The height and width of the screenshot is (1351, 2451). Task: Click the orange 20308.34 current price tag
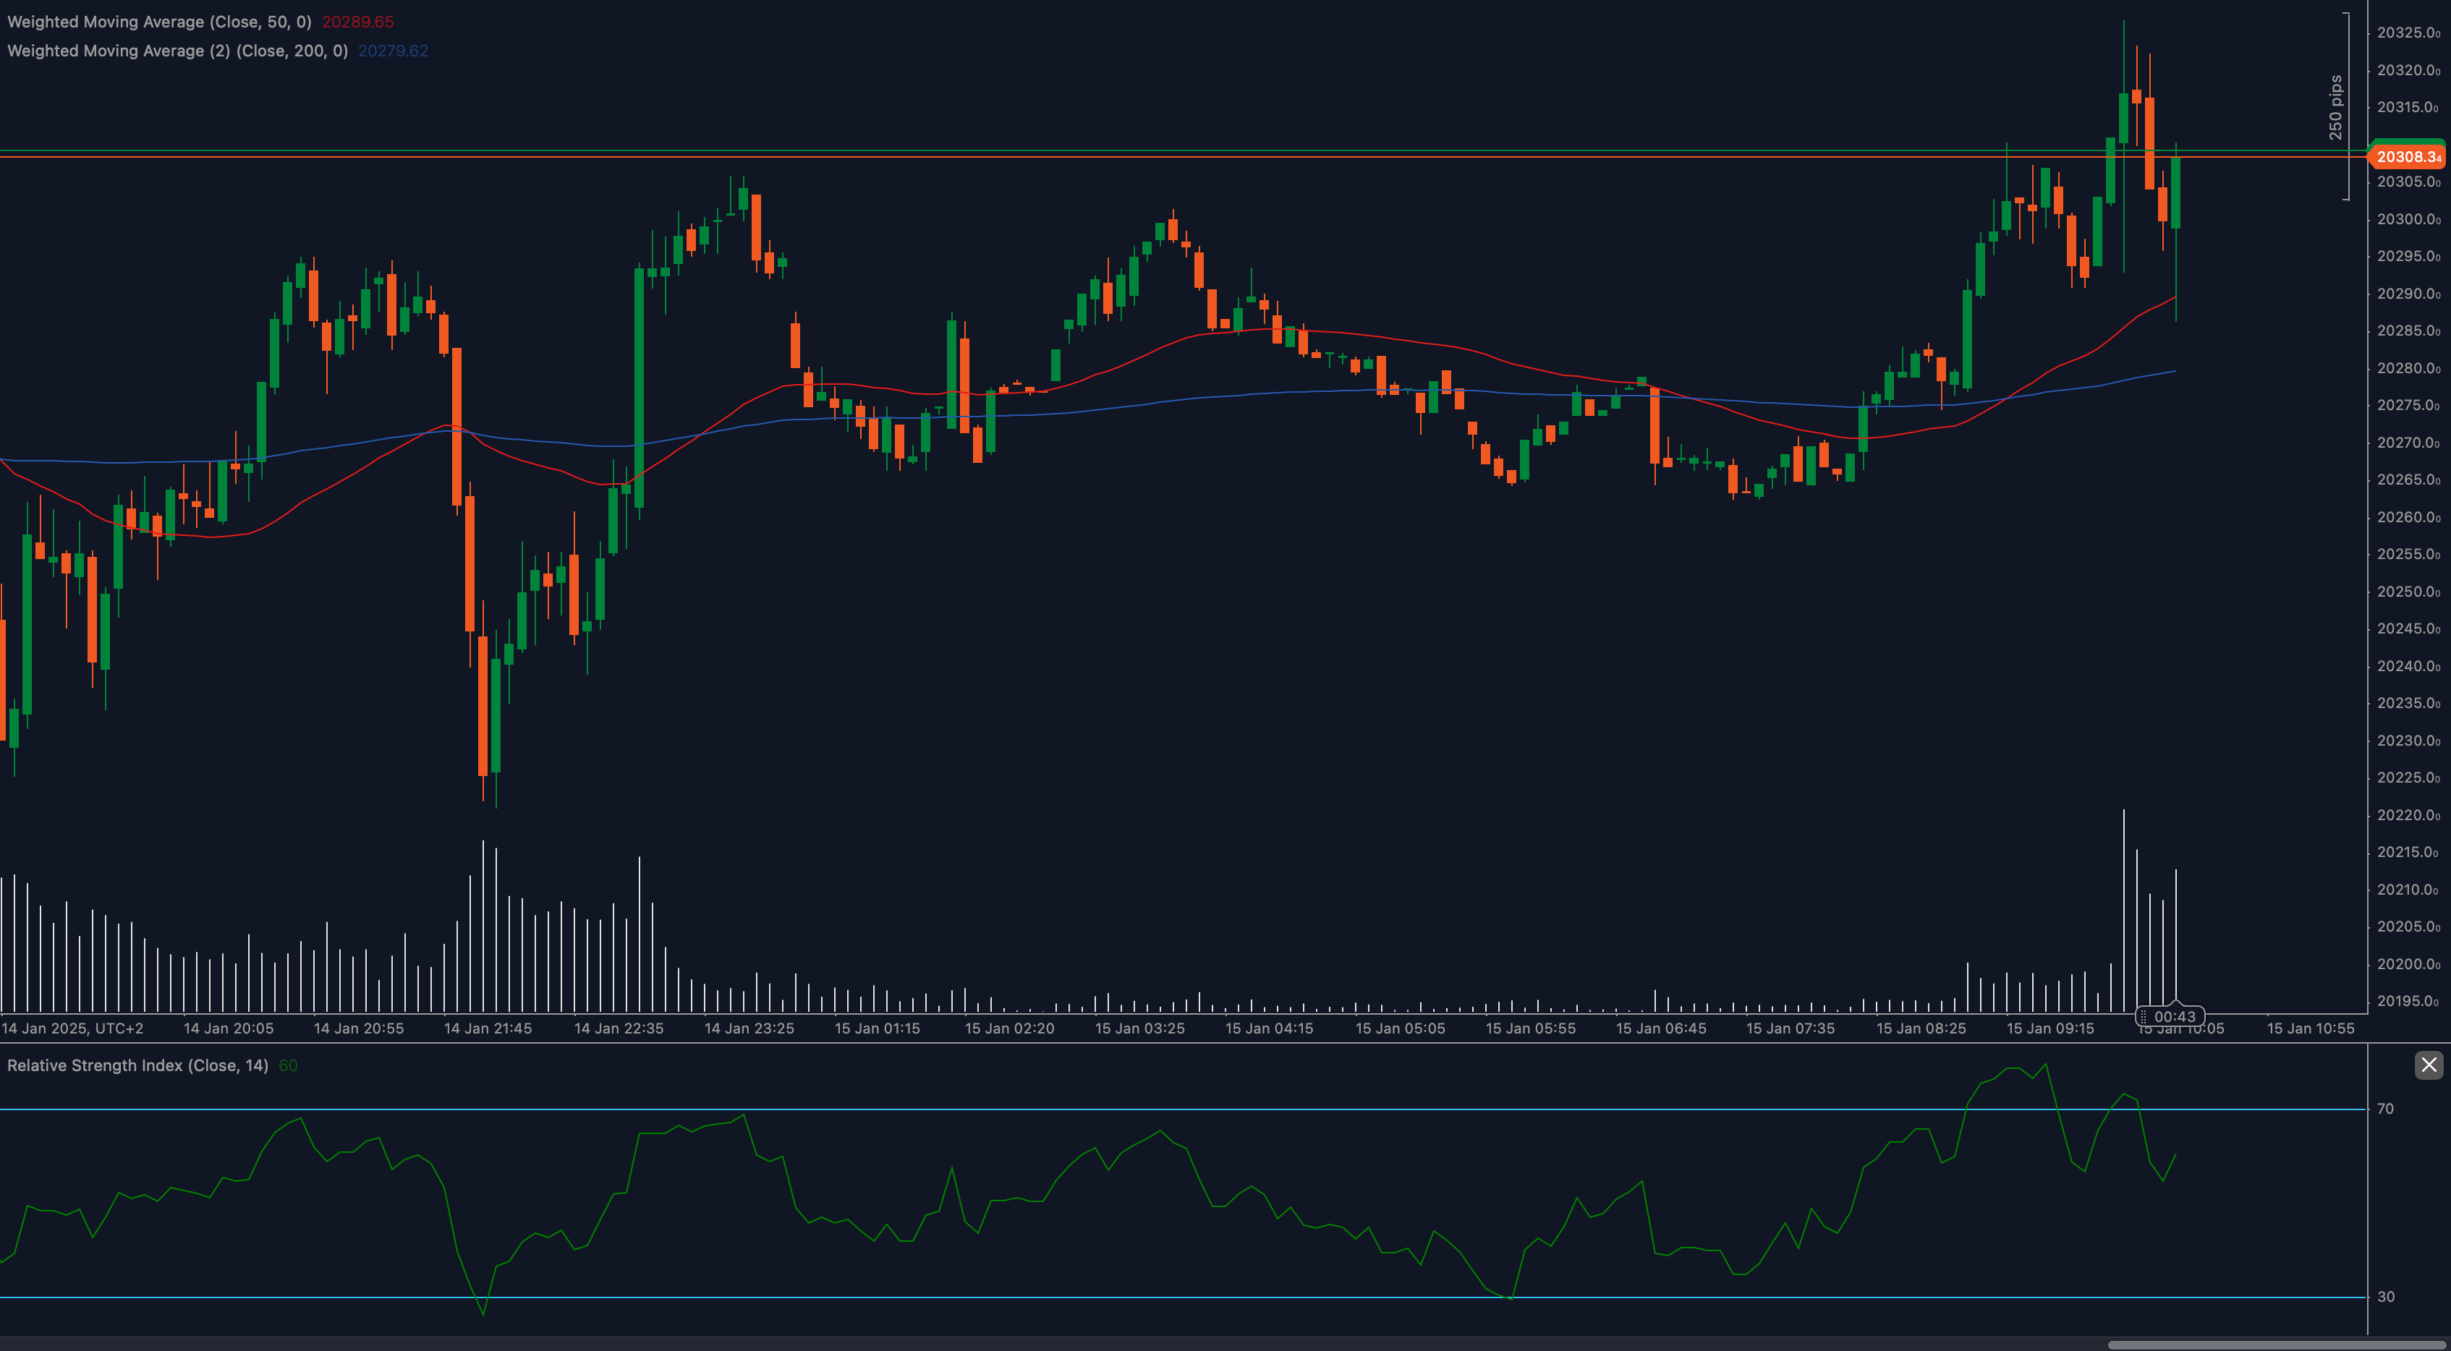(x=2406, y=157)
